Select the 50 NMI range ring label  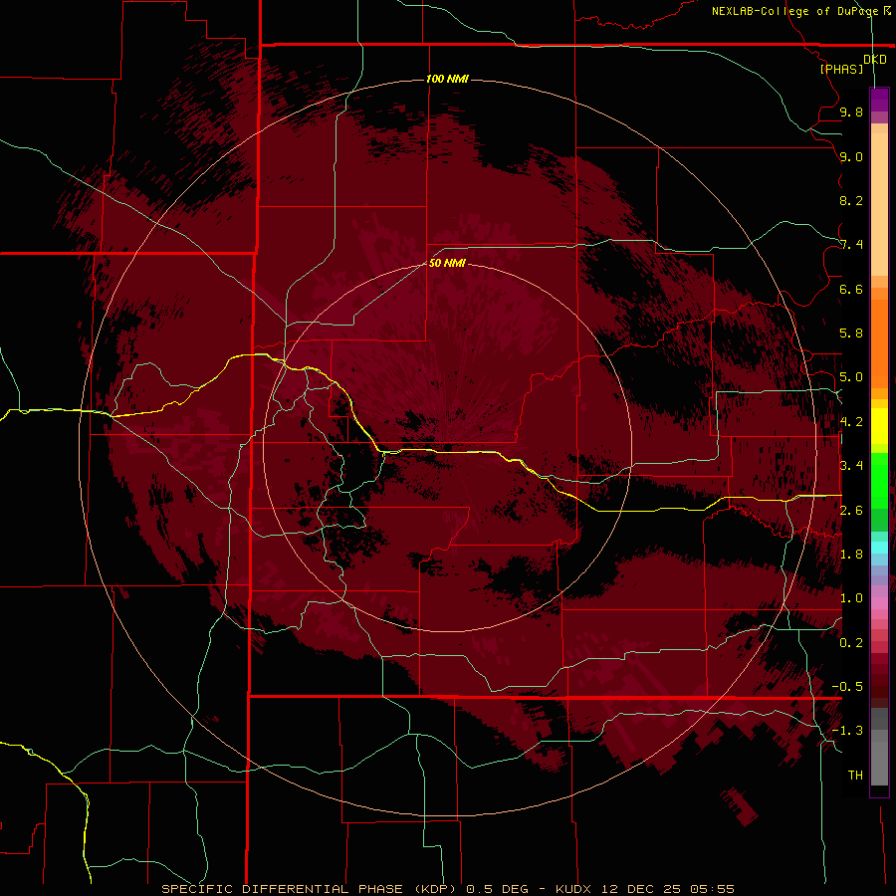tap(447, 263)
